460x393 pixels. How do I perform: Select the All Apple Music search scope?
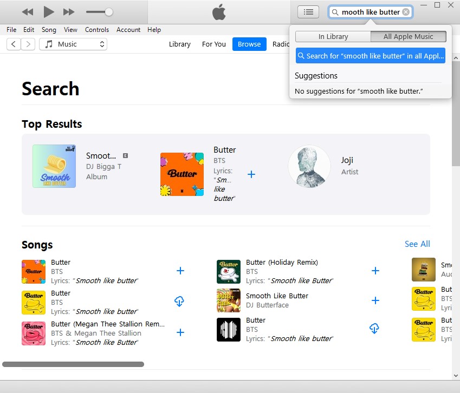(x=408, y=37)
